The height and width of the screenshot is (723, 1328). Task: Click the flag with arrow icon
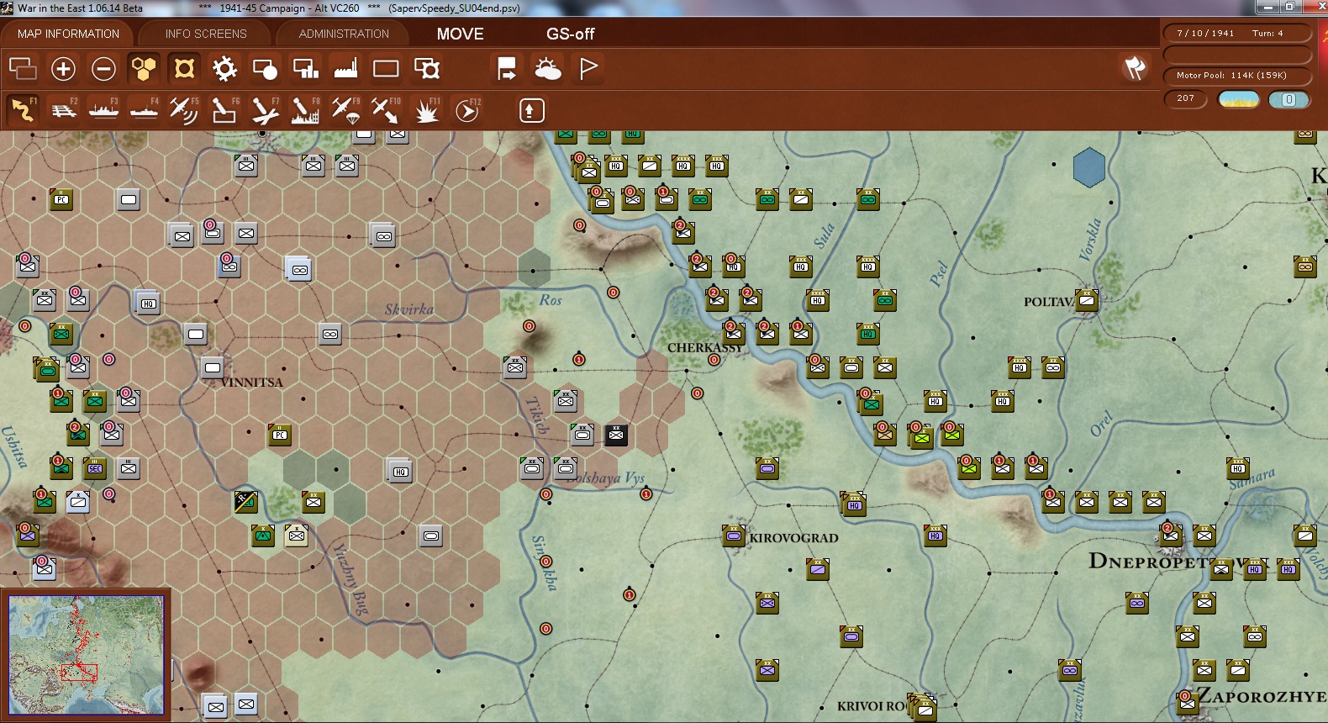coord(507,68)
